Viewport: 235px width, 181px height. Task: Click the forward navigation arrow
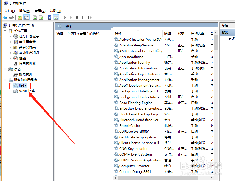pyautogui.click(x=11, y=17)
